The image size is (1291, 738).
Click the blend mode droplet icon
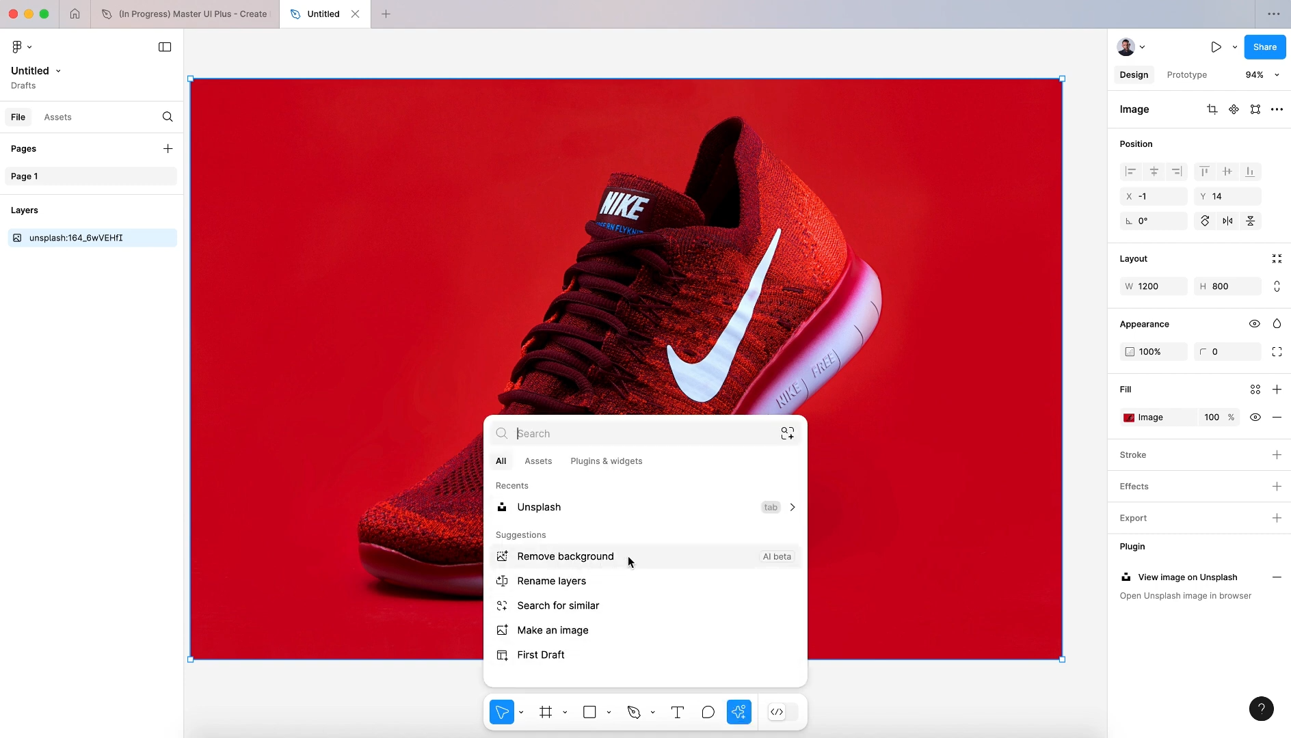click(x=1277, y=324)
